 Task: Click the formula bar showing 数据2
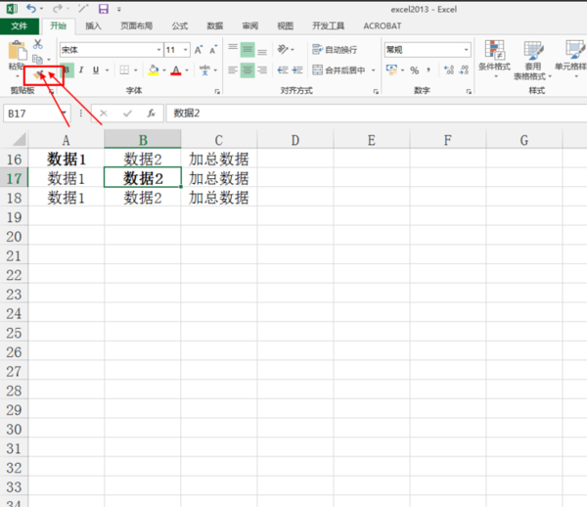pyautogui.click(x=377, y=114)
